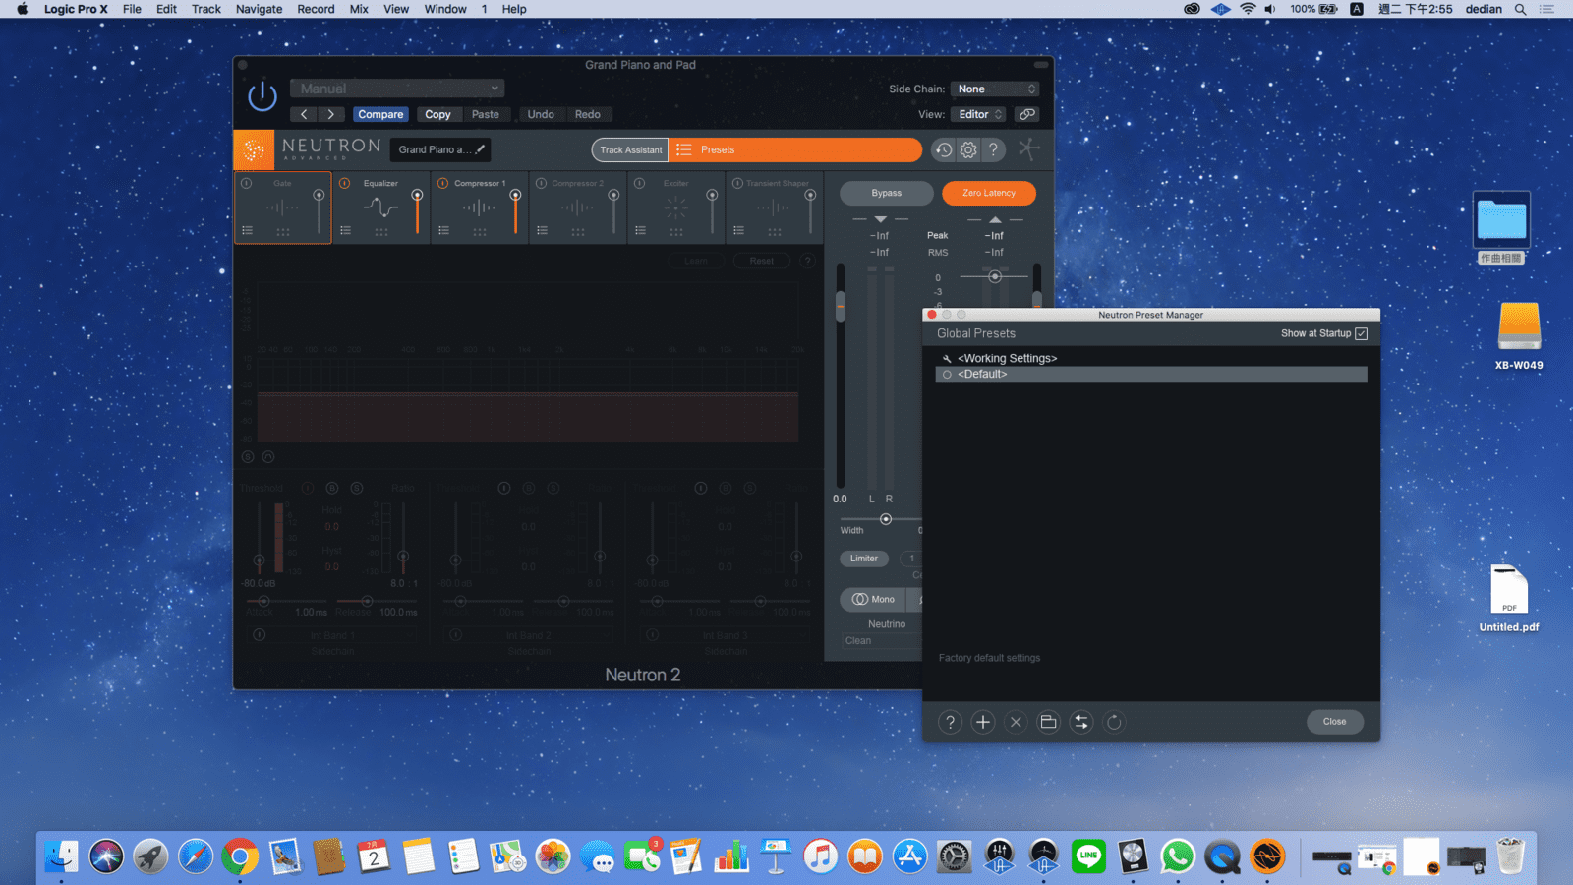The height and width of the screenshot is (885, 1573).
Task: Expand the Manual preset dropdown
Action: (x=397, y=88)
